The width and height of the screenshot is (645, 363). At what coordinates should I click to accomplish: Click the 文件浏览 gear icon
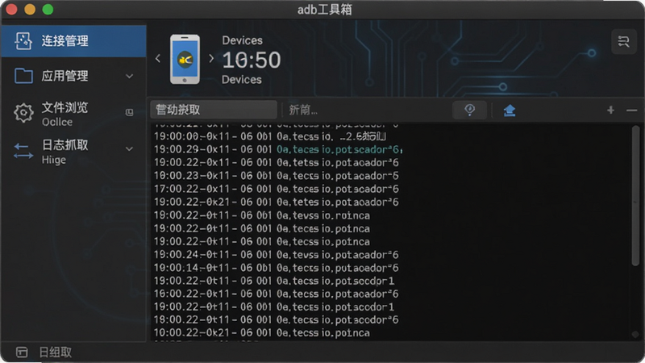(23, 113)
